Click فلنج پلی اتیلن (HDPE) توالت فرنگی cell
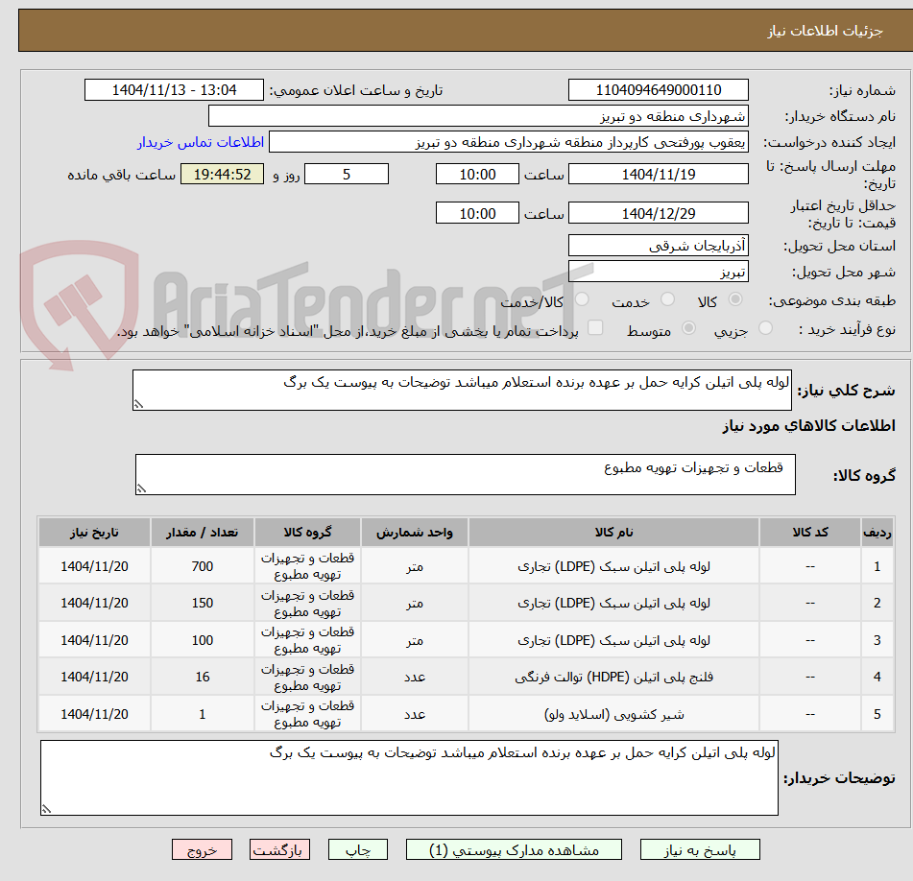This screenshot has height=881, width=913. pyautogui.click(x=613, y=677)
